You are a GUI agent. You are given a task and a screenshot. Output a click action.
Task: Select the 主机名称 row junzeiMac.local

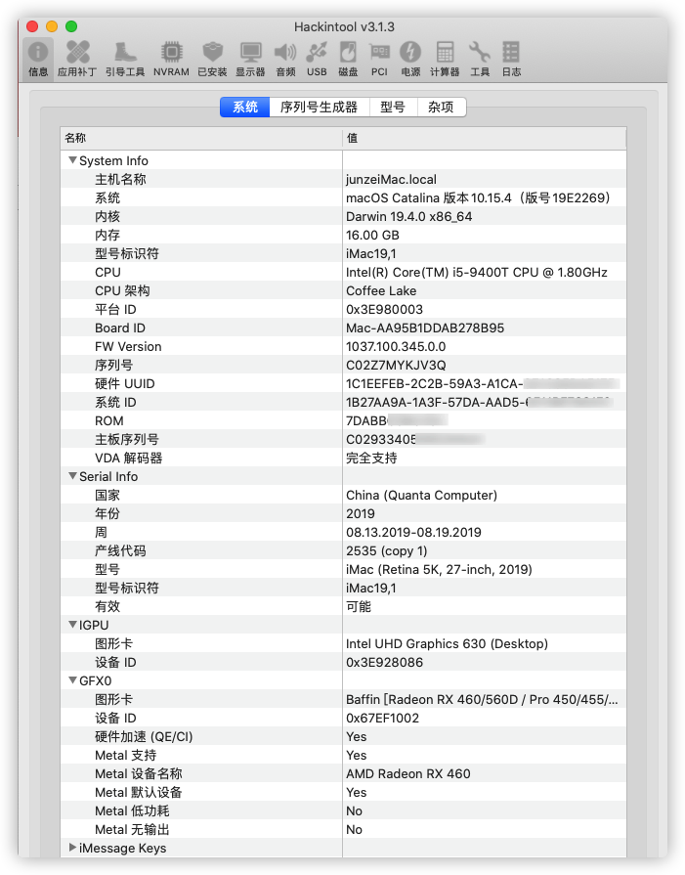[343, 179]
